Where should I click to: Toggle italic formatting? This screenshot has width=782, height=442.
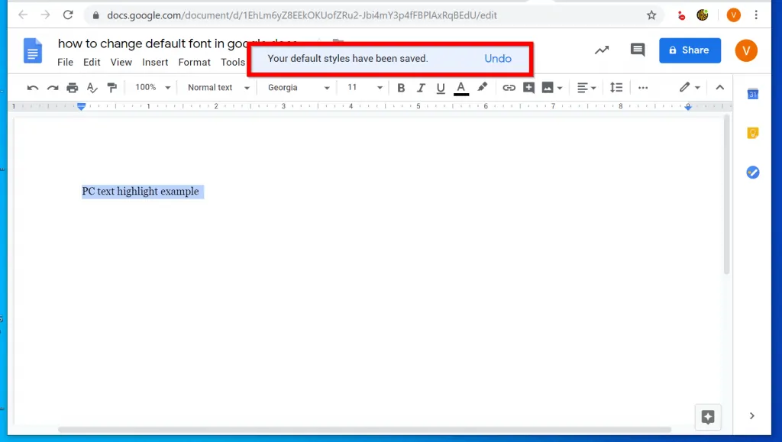[x=421, y=87]
